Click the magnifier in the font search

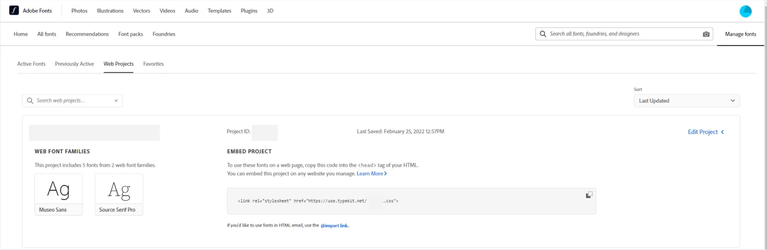pyautogui.click(x=544, y=34)
